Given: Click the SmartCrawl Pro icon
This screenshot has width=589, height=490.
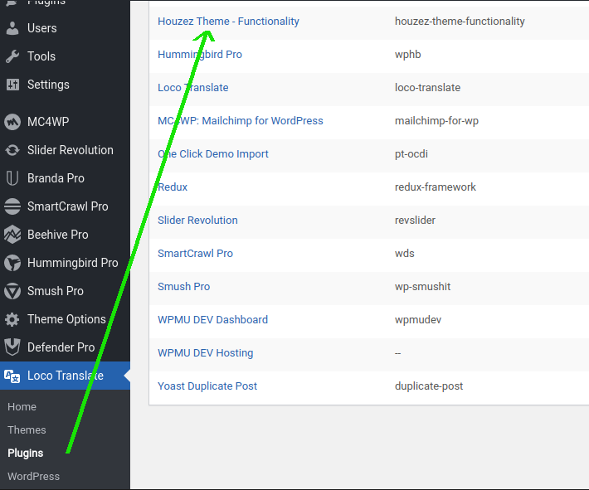Looking at the screenshot, I should click(x=12, y=206).
